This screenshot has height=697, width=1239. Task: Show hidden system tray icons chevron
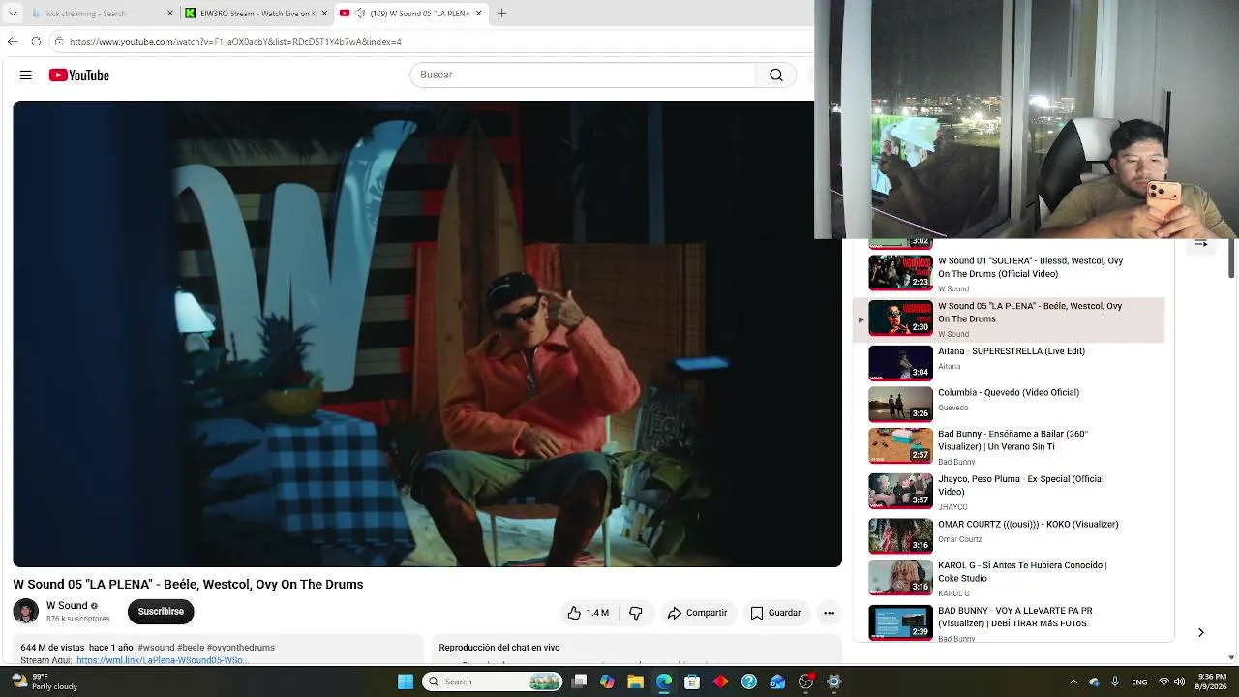pyautogui.click(x=1073, y=682)
